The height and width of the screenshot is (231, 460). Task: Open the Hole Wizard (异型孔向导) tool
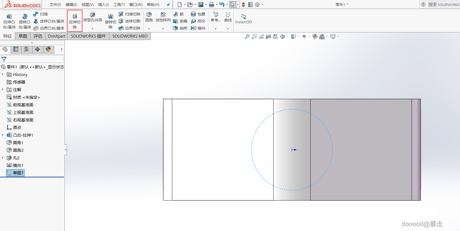[x=93, y=17]
